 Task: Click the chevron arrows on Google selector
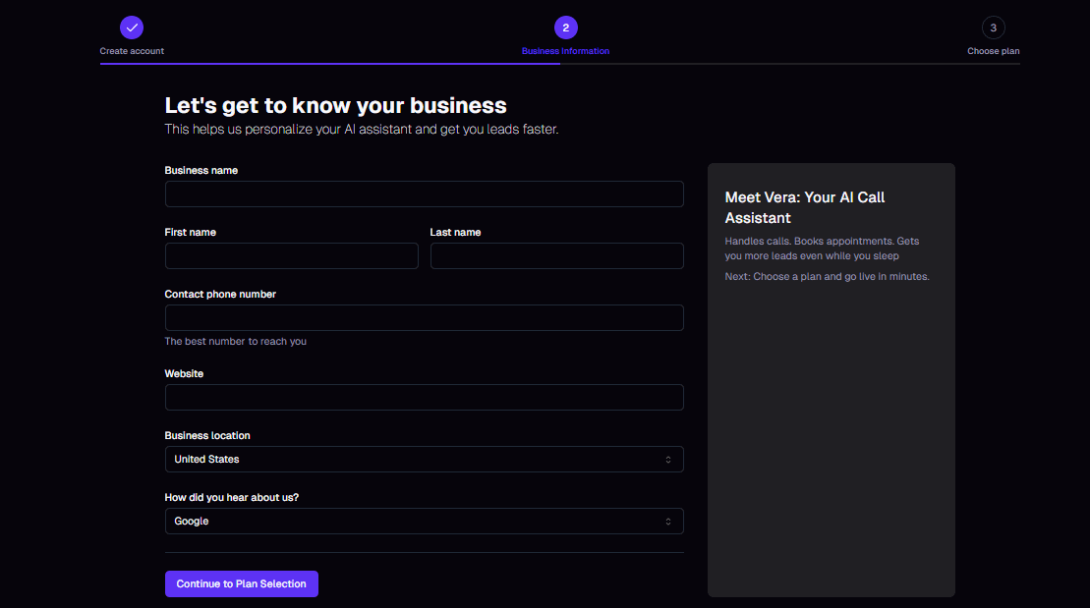click(x=668, y=522)
